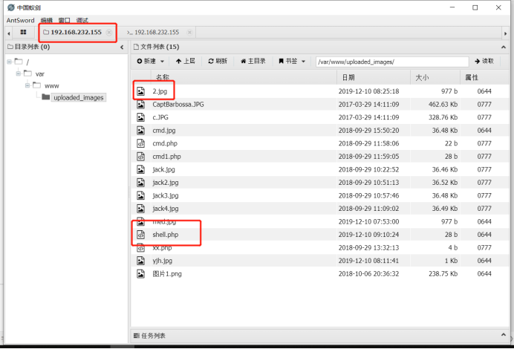Click the image icon of jack3.jpg
This screenshot has width=514, height=349.
point(140,195)
